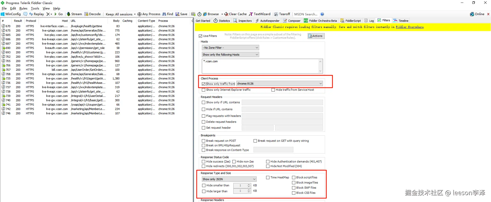The width and height of the screenshot is (491, 202).
Task: Open Keep: All sessions dropdown
Action: (120, 14)
